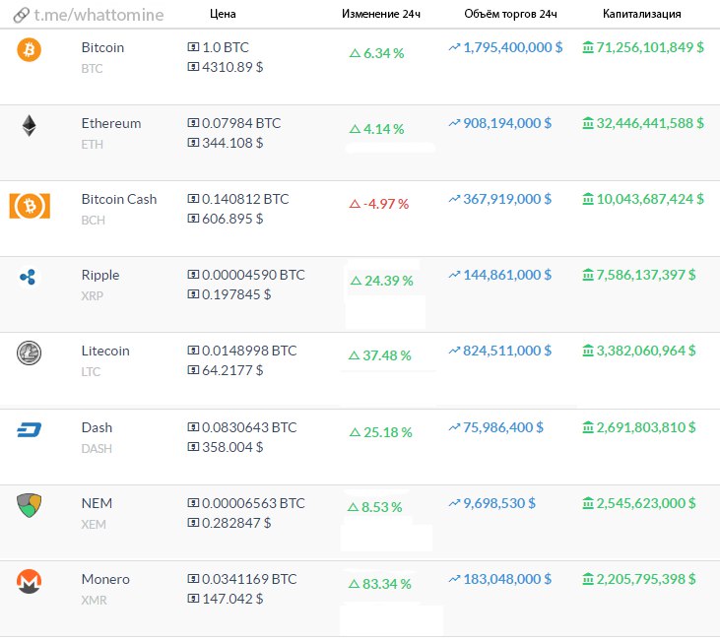Open the Ripple coin name
This screenshot has width=720, height=641.
(100, 275)
